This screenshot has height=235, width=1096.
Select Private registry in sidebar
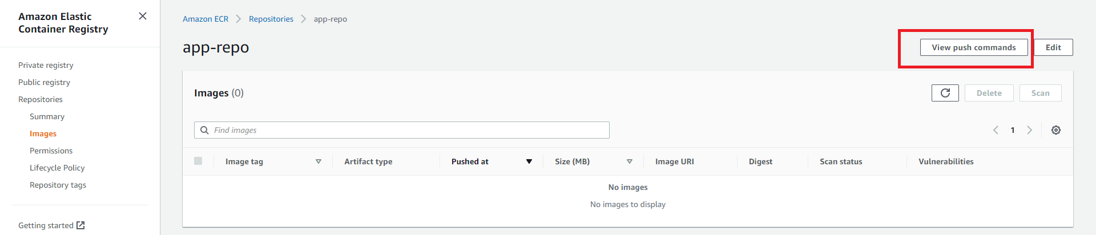tap(46, 65)
